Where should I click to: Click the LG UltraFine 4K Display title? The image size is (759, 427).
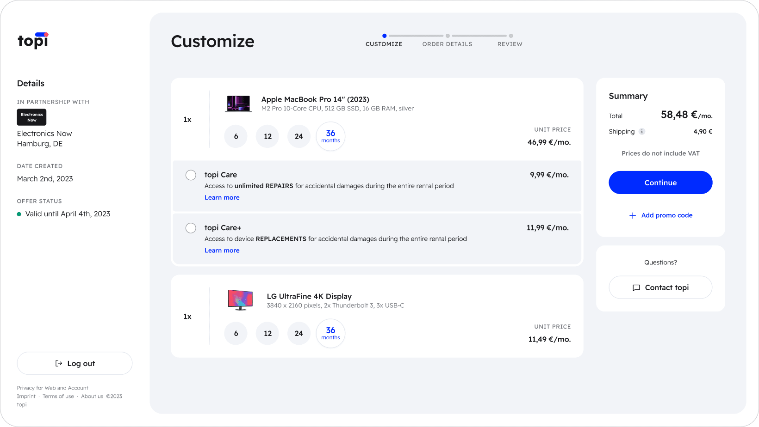point(309,296)
